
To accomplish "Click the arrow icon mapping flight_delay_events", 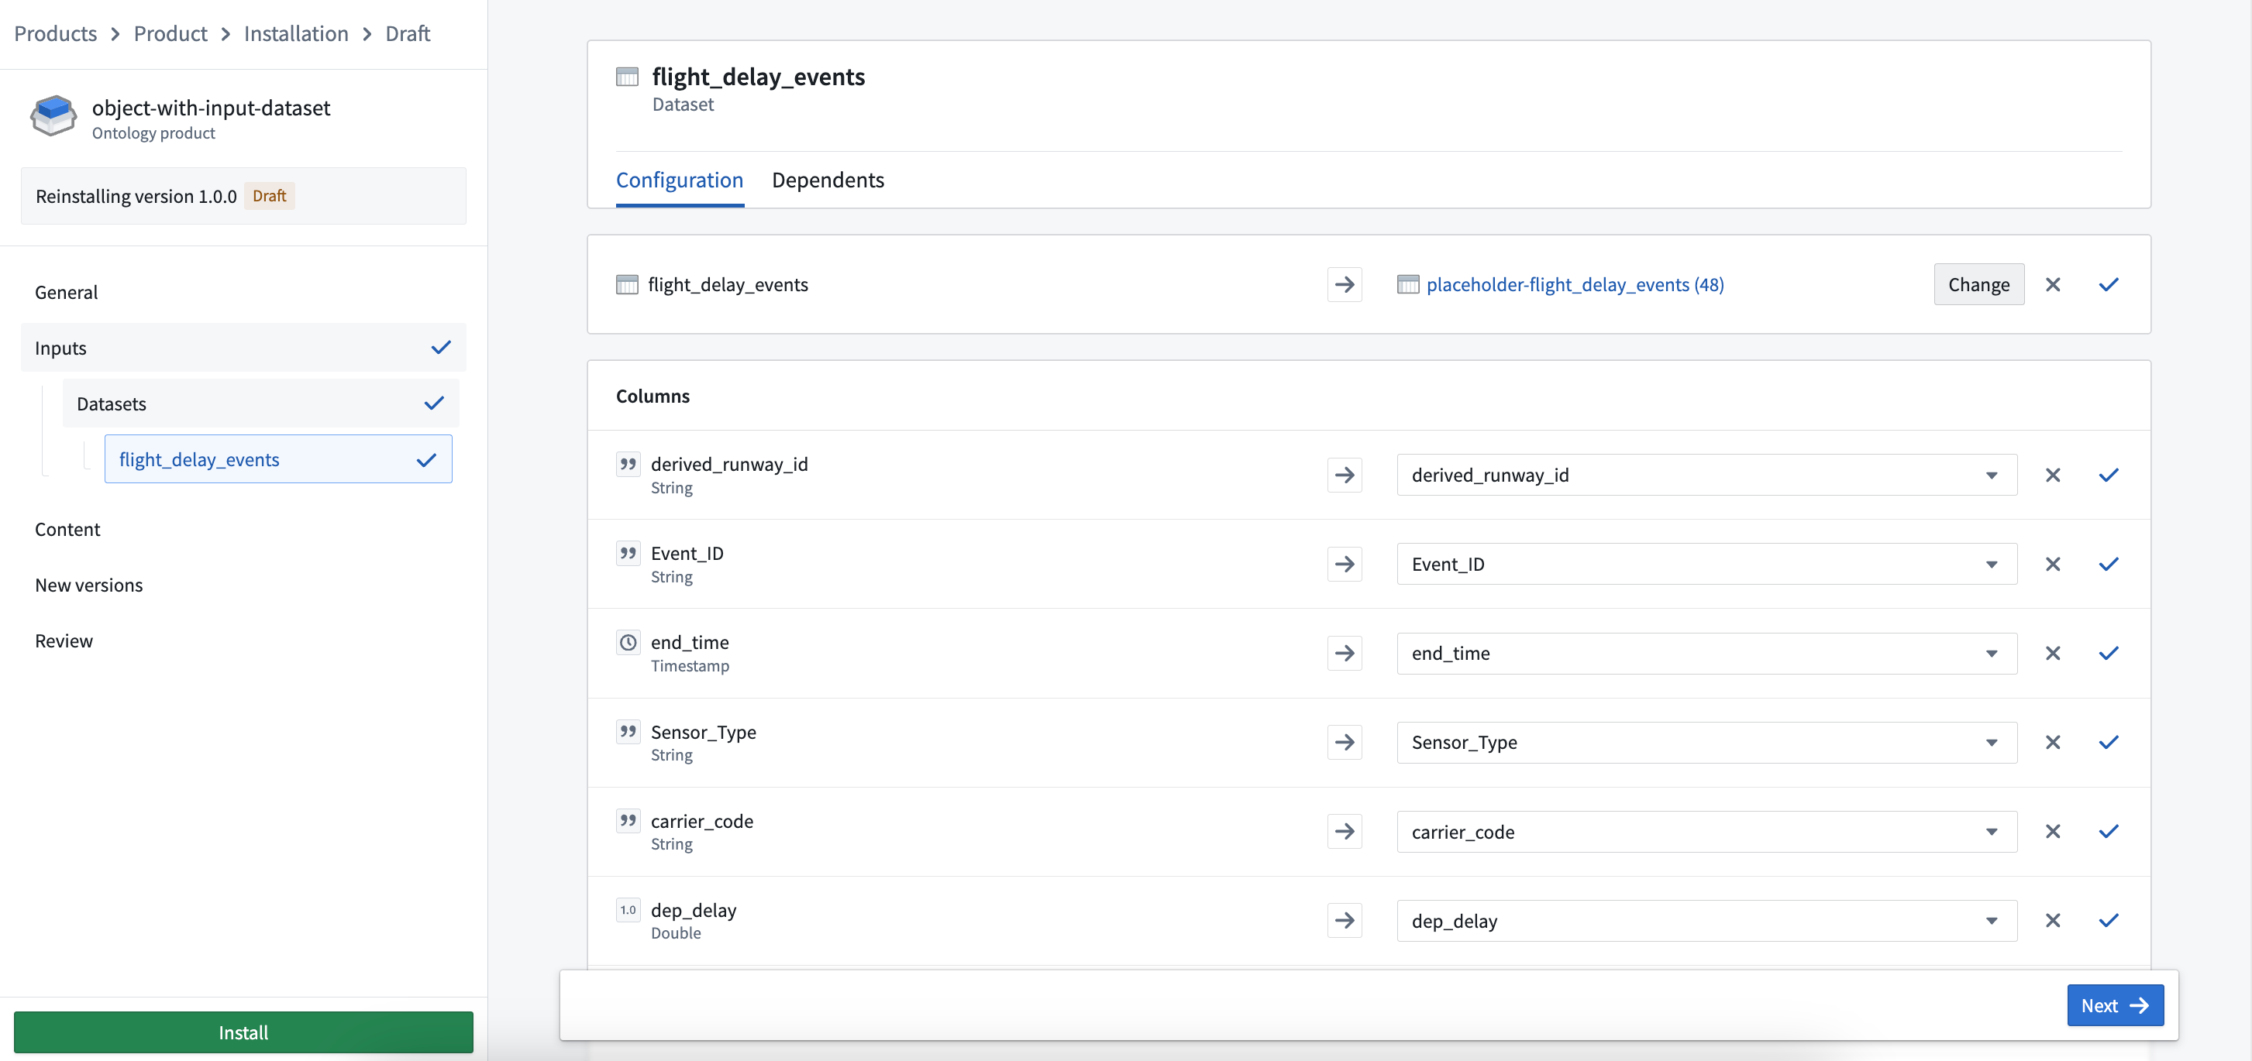I will click(x=1345, y=283).
